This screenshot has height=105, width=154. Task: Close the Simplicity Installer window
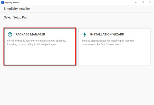pyautogui.click(x=150, y=3)
